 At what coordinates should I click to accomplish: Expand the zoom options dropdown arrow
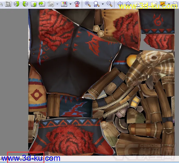tap(103, 4)
